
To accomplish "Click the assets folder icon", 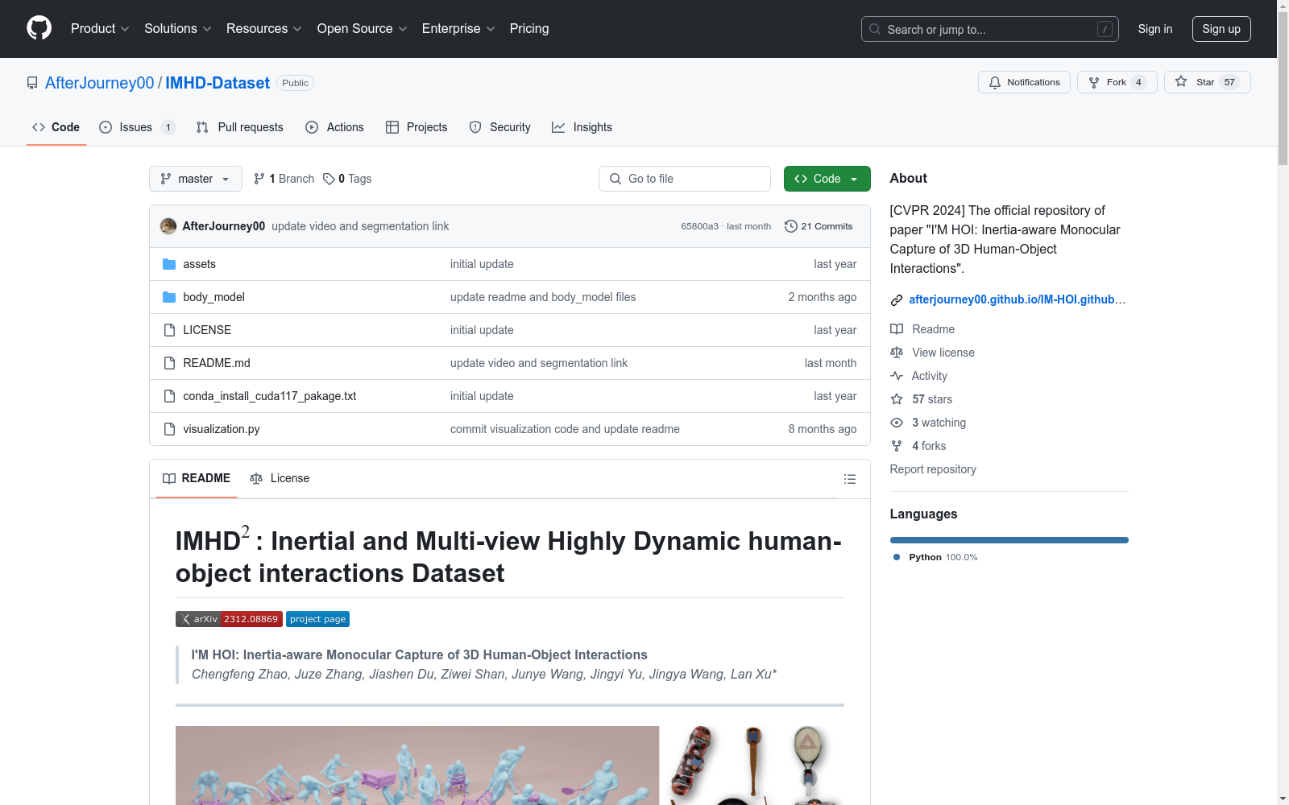I will point(169,264).
